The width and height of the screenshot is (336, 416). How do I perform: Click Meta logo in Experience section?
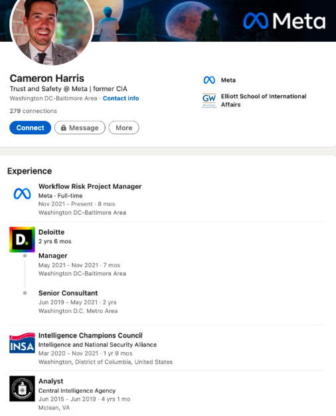pos(23,193)
